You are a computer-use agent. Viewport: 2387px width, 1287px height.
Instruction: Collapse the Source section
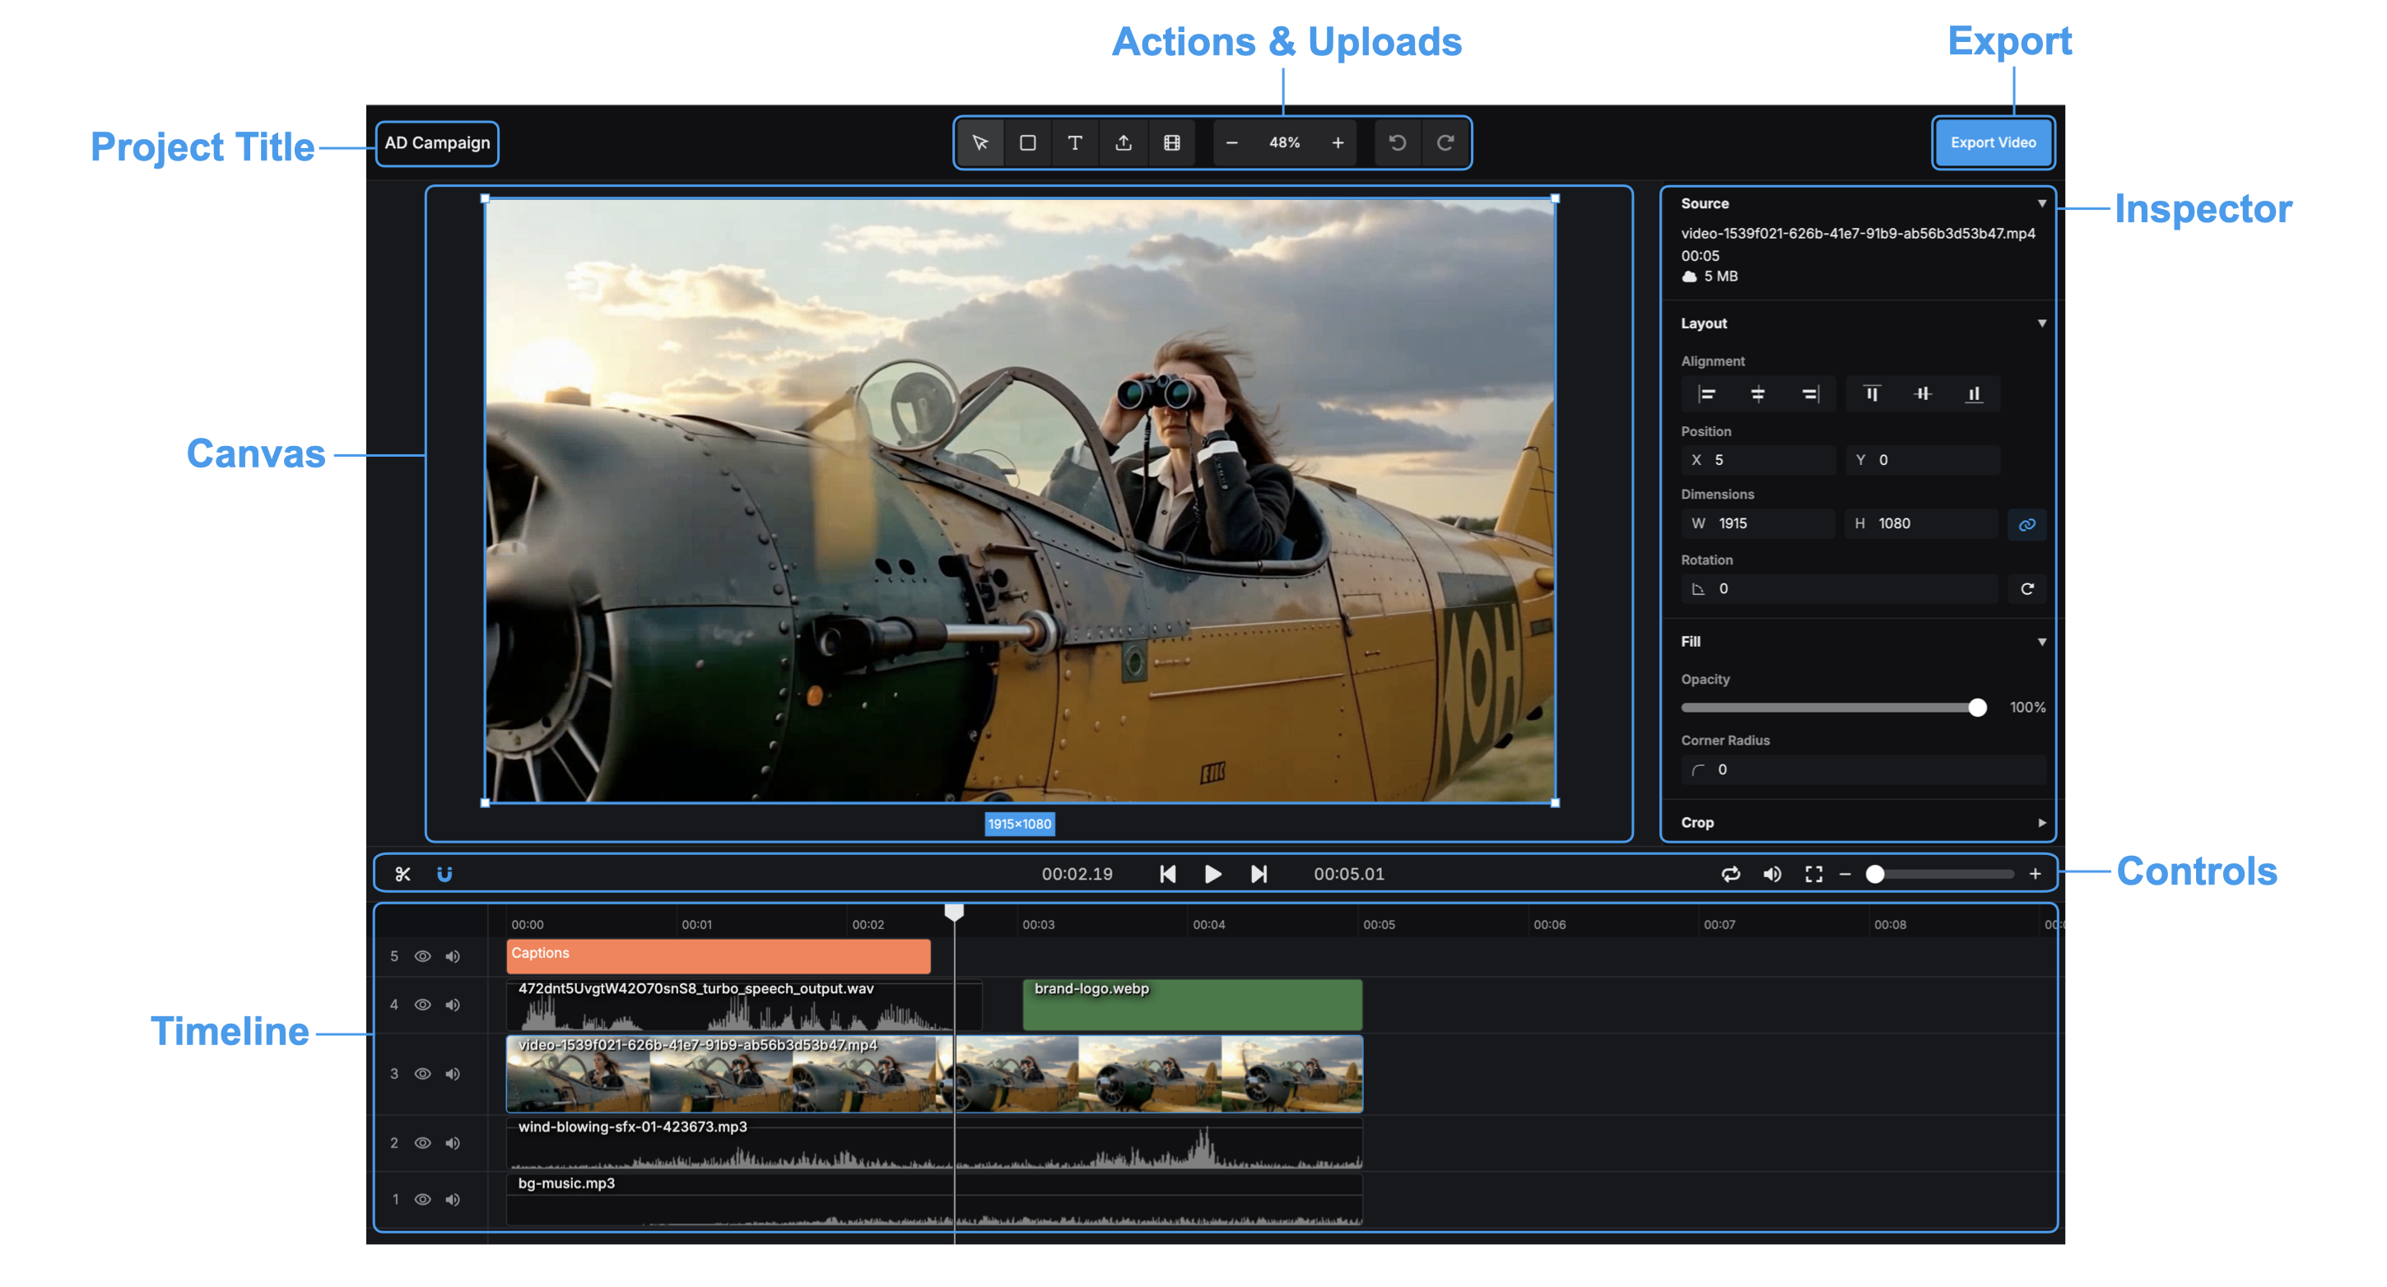tap(2041, 204)
